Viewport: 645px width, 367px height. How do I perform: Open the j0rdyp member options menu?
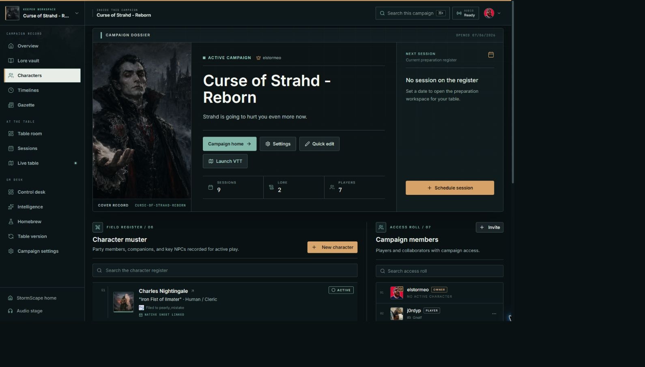coord(494,314)
